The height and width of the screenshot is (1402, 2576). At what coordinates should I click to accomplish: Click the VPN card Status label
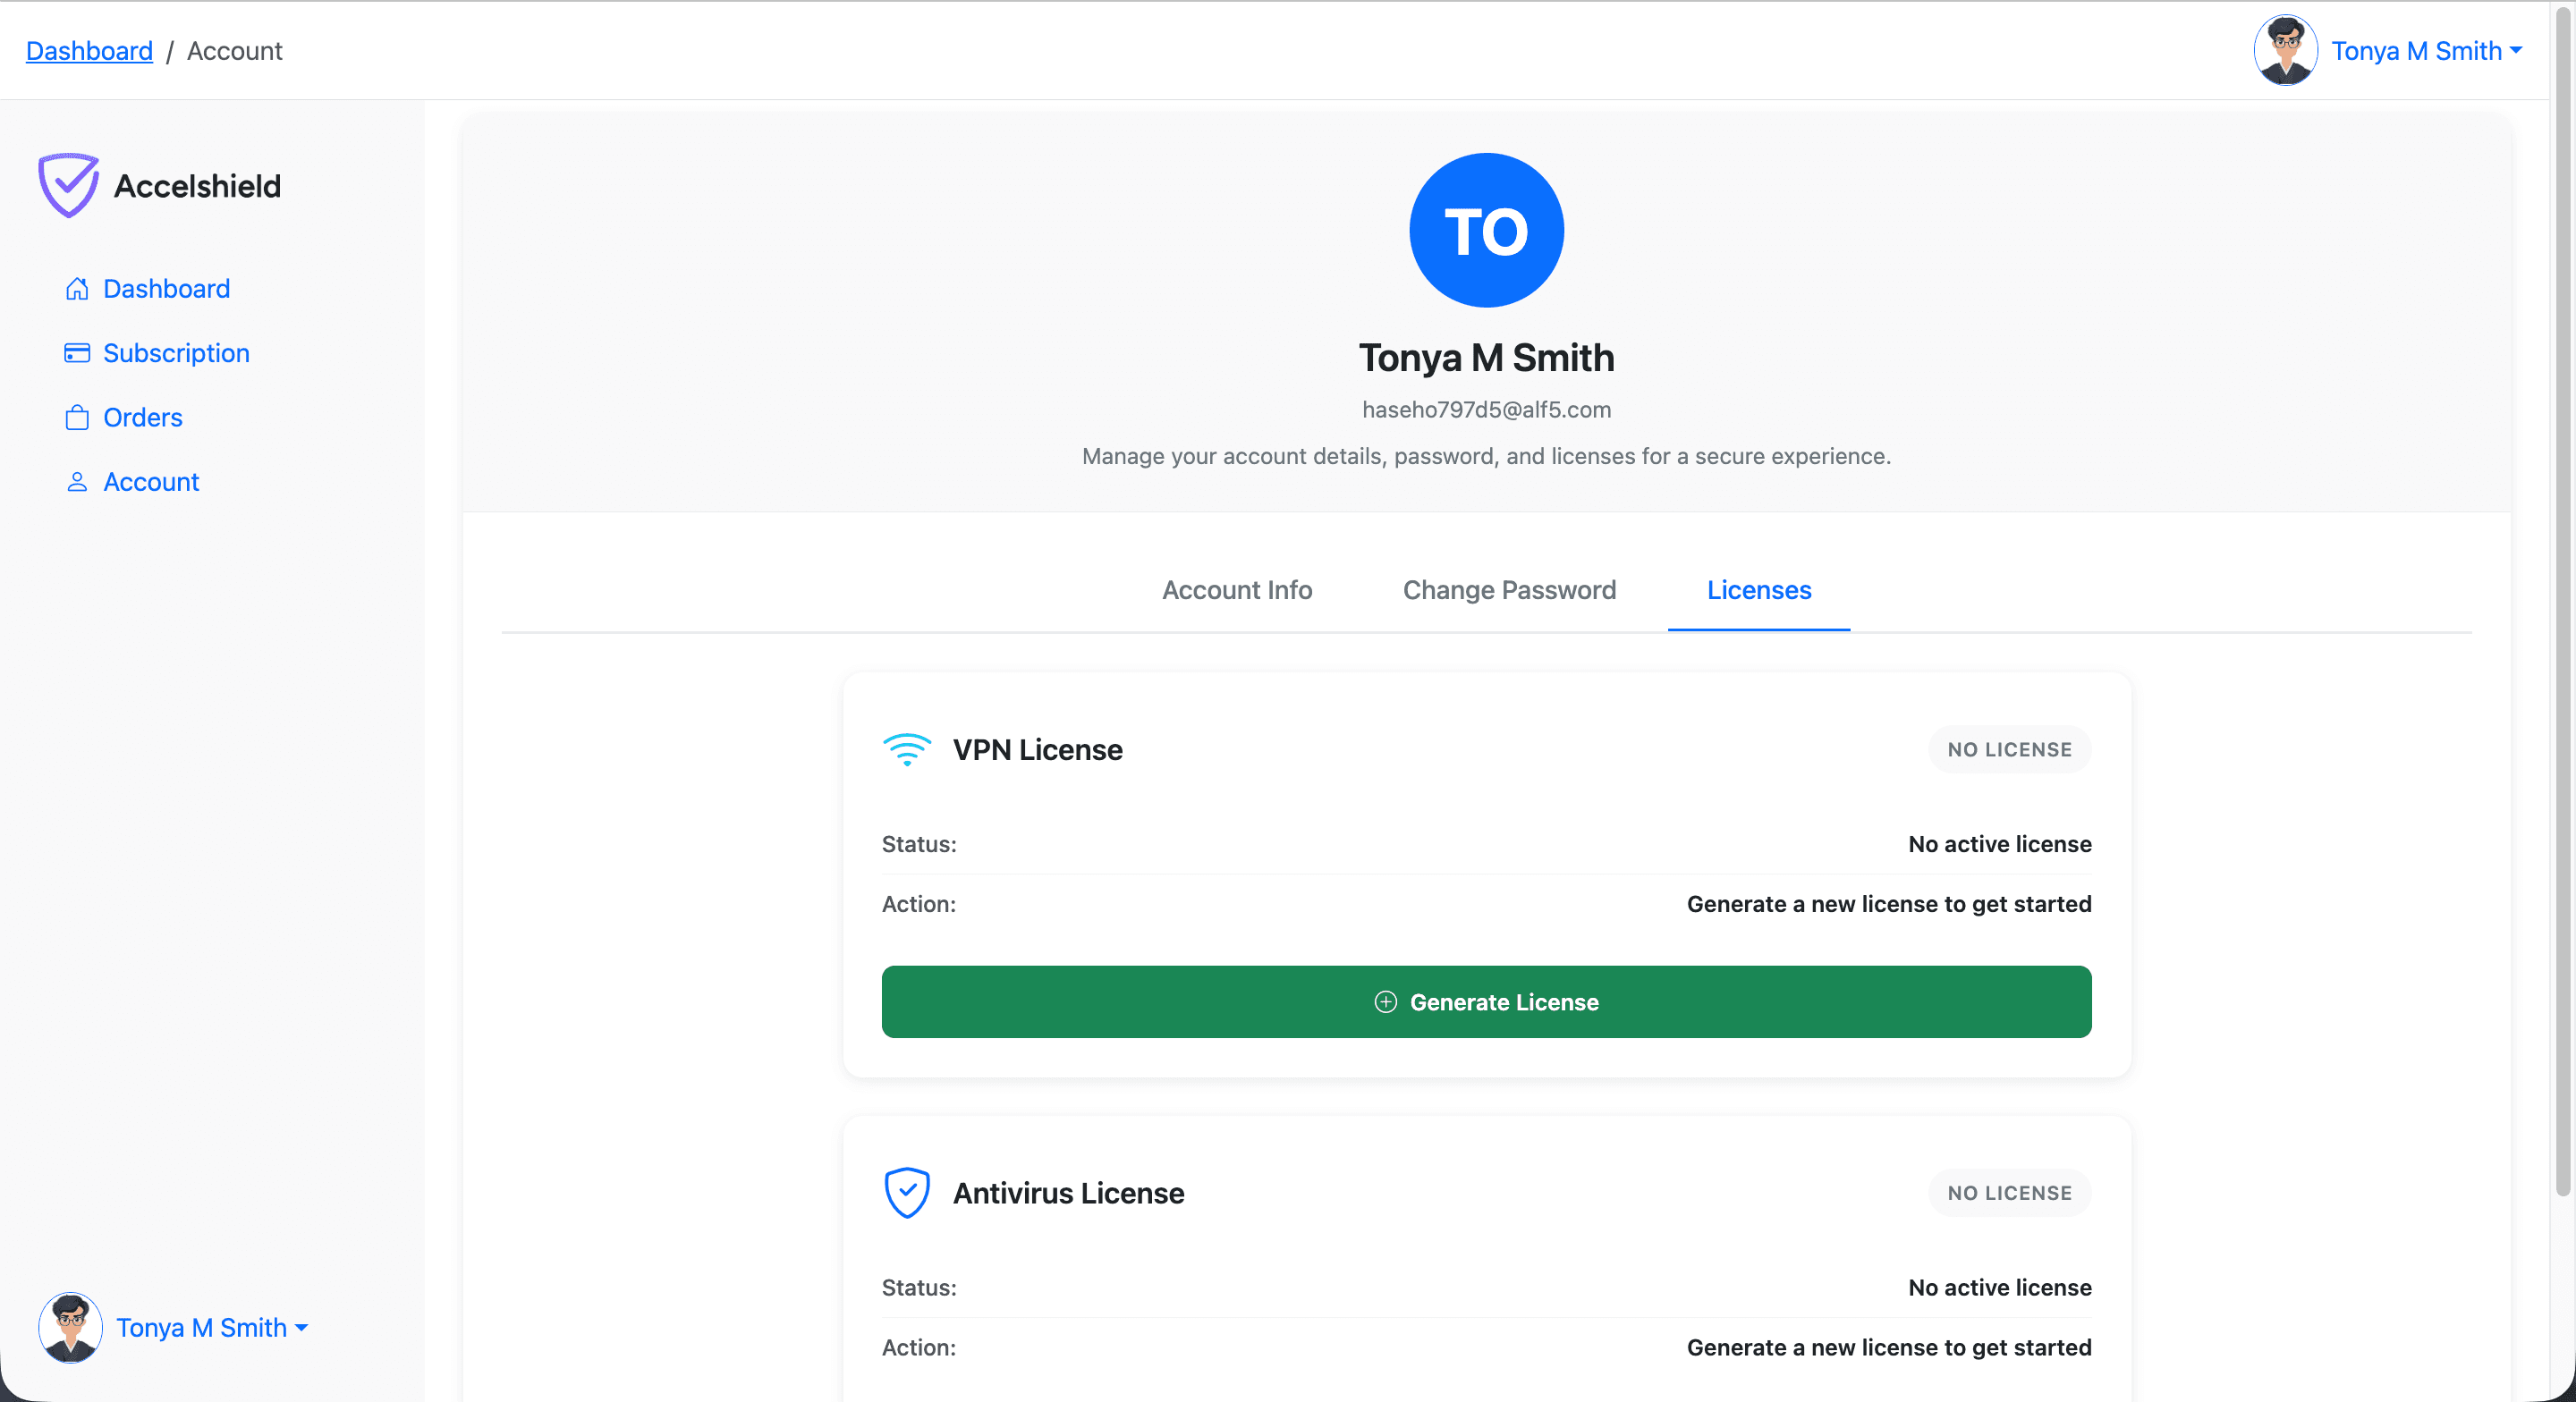919,844
